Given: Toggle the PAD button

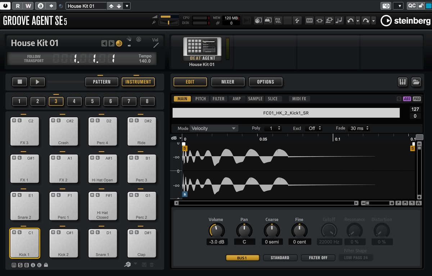Looking at the screenshot, I should coord(417,99).
